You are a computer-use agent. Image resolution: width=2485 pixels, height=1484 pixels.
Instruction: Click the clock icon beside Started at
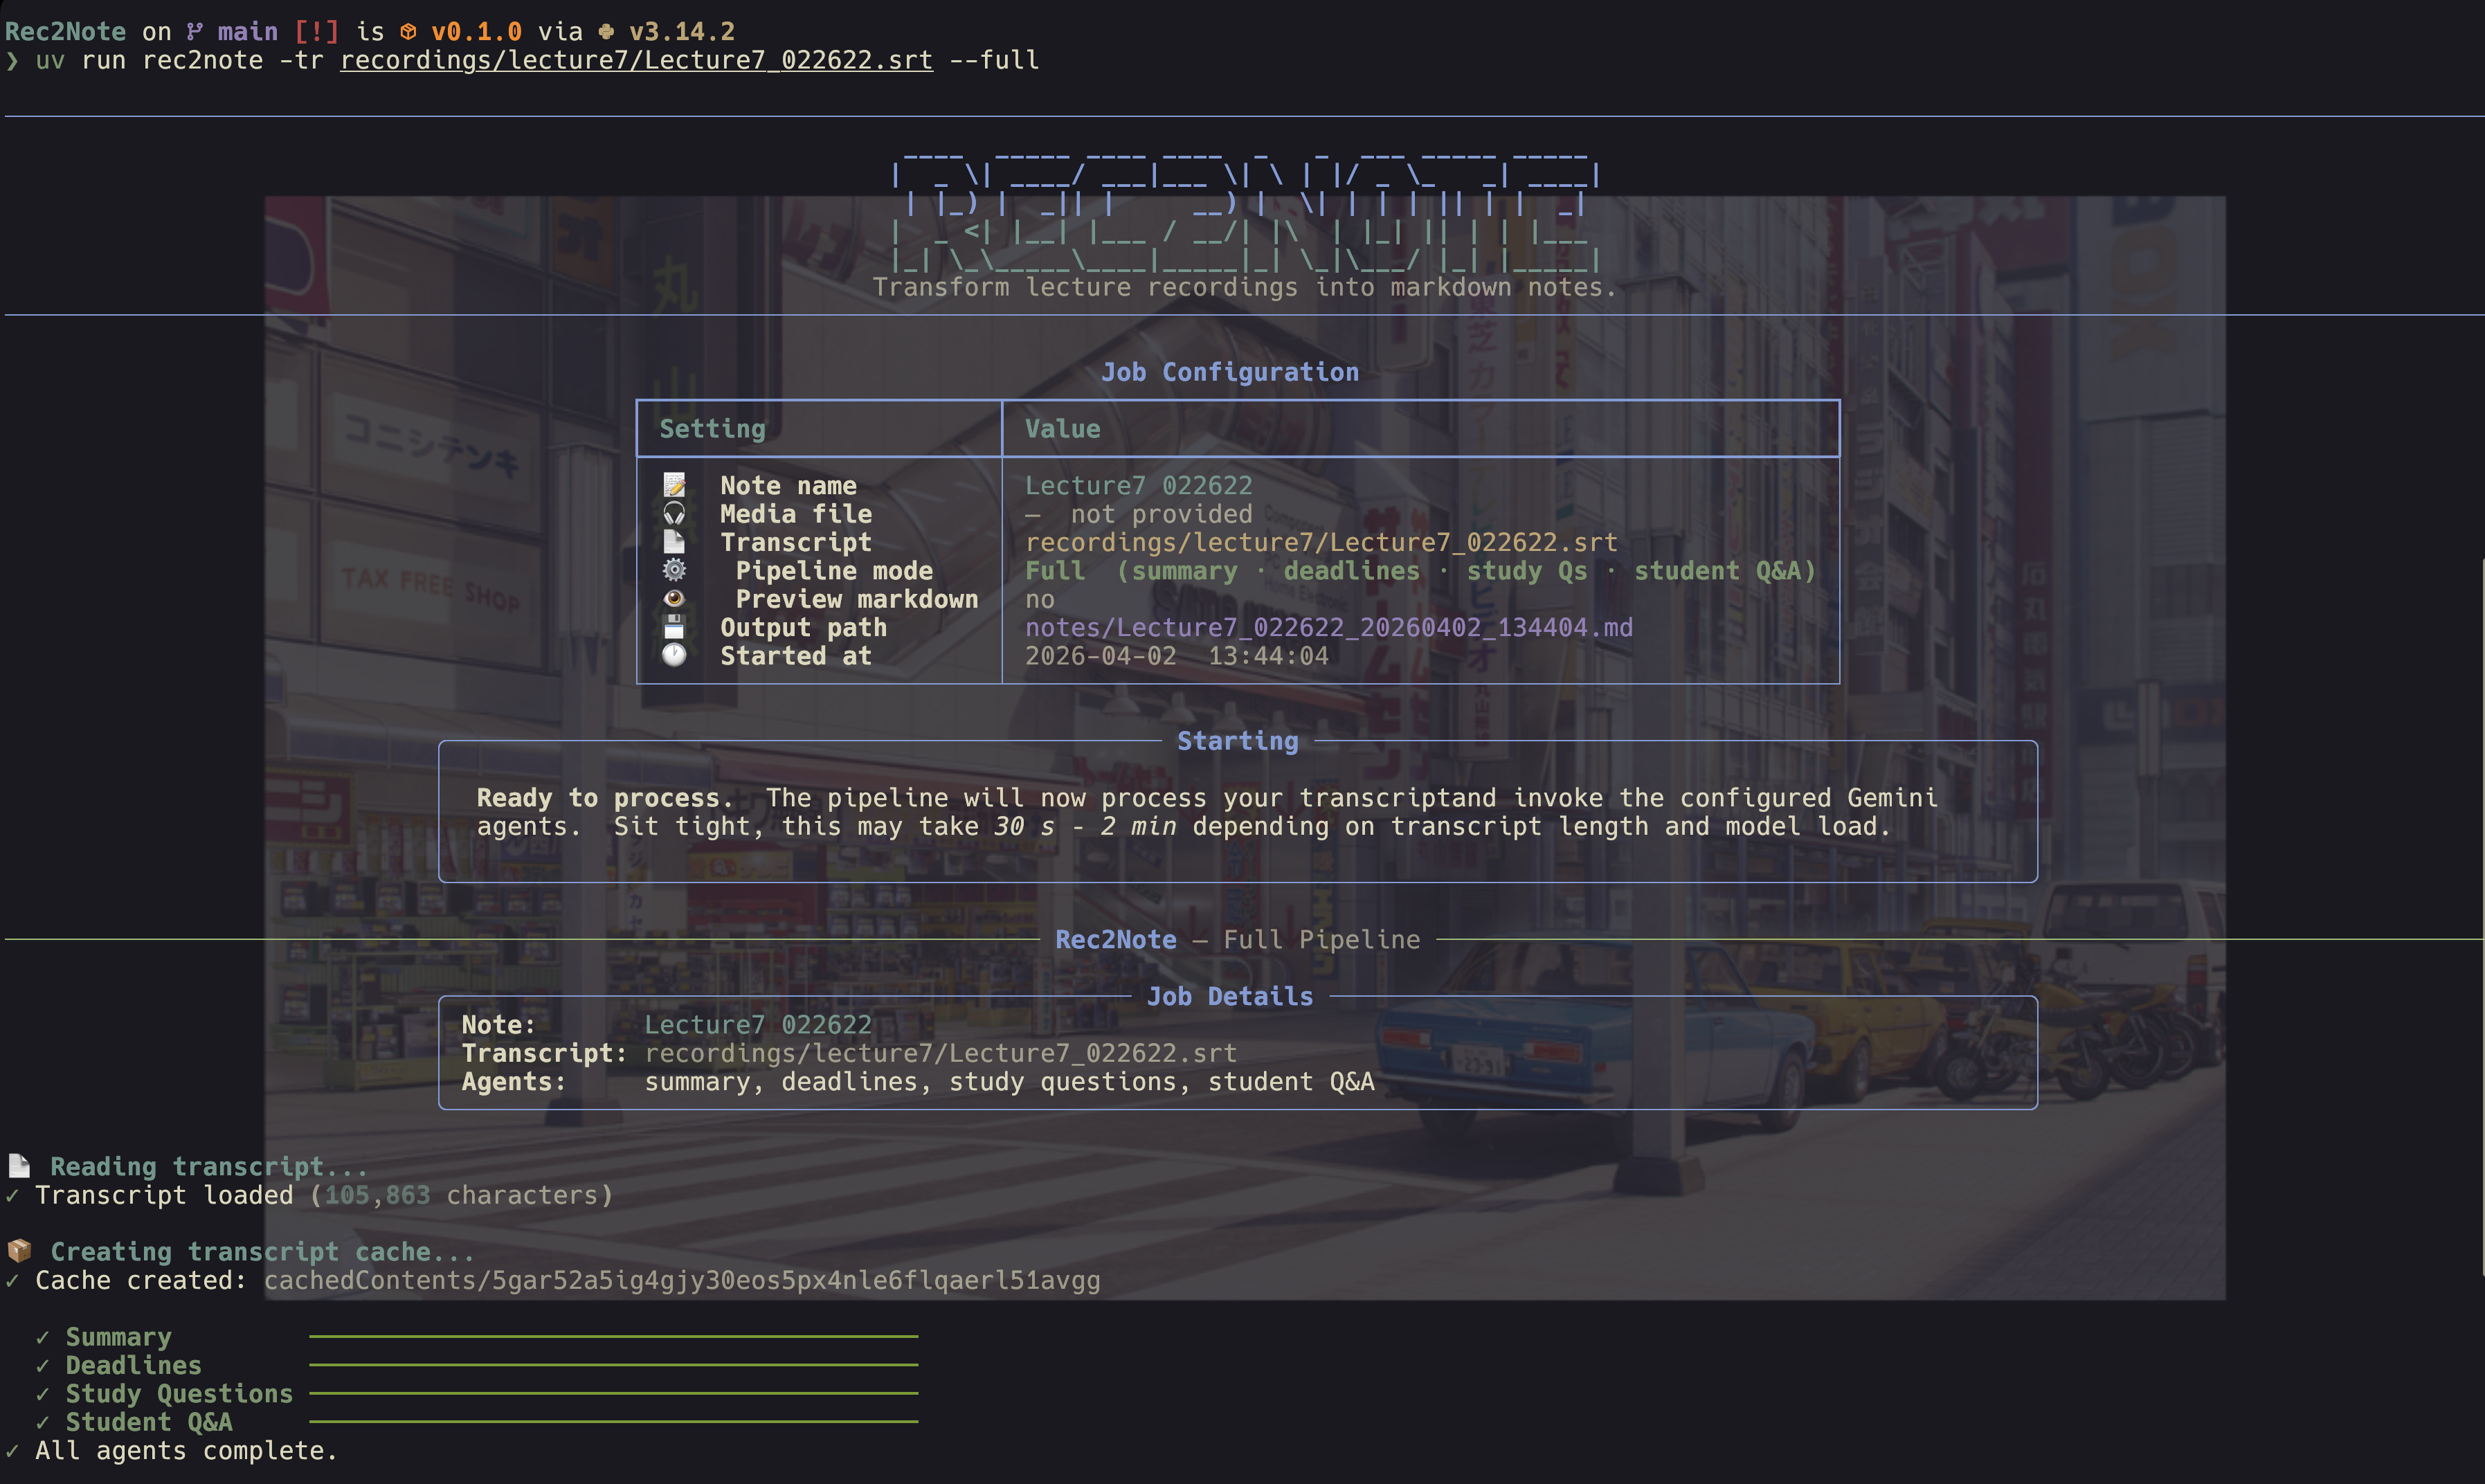pos(675,655)
